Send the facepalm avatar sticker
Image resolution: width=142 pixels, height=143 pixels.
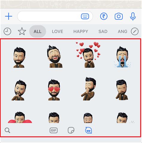click(122, 90)
